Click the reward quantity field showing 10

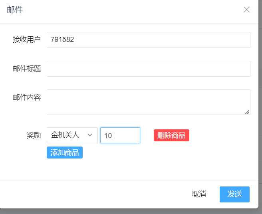[x=120, y=135]
